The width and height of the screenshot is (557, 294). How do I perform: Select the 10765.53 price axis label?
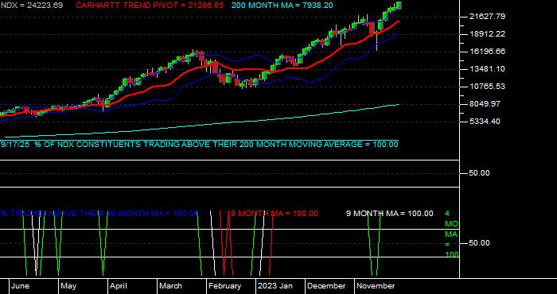(x=487, y=86)
